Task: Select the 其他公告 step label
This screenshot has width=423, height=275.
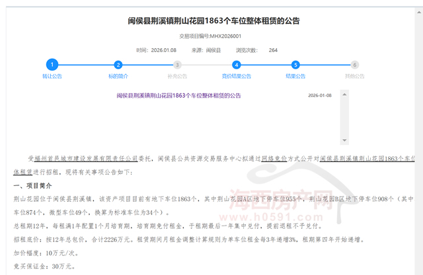Action: (x=355, y=76)
